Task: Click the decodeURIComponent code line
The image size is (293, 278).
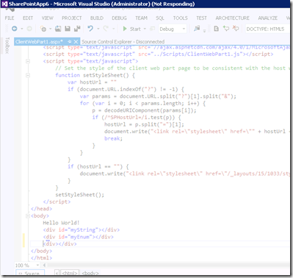Action: 144,110
